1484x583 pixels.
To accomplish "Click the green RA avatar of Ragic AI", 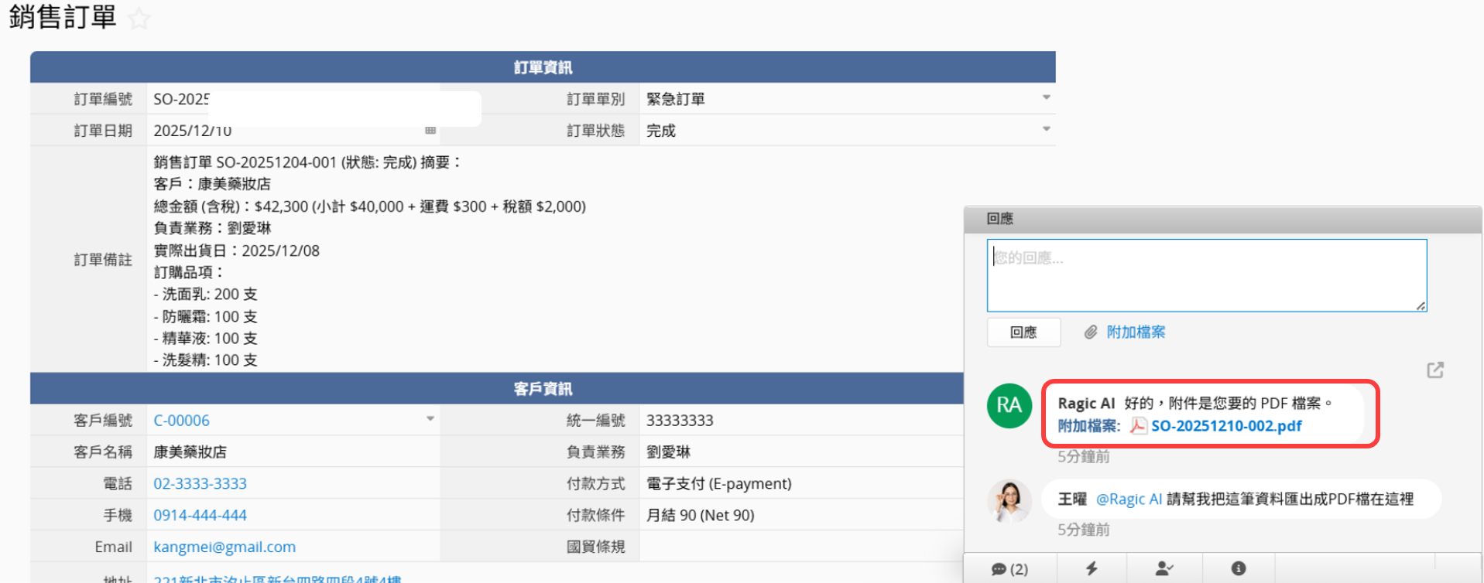I will (x=1009, y=406).
